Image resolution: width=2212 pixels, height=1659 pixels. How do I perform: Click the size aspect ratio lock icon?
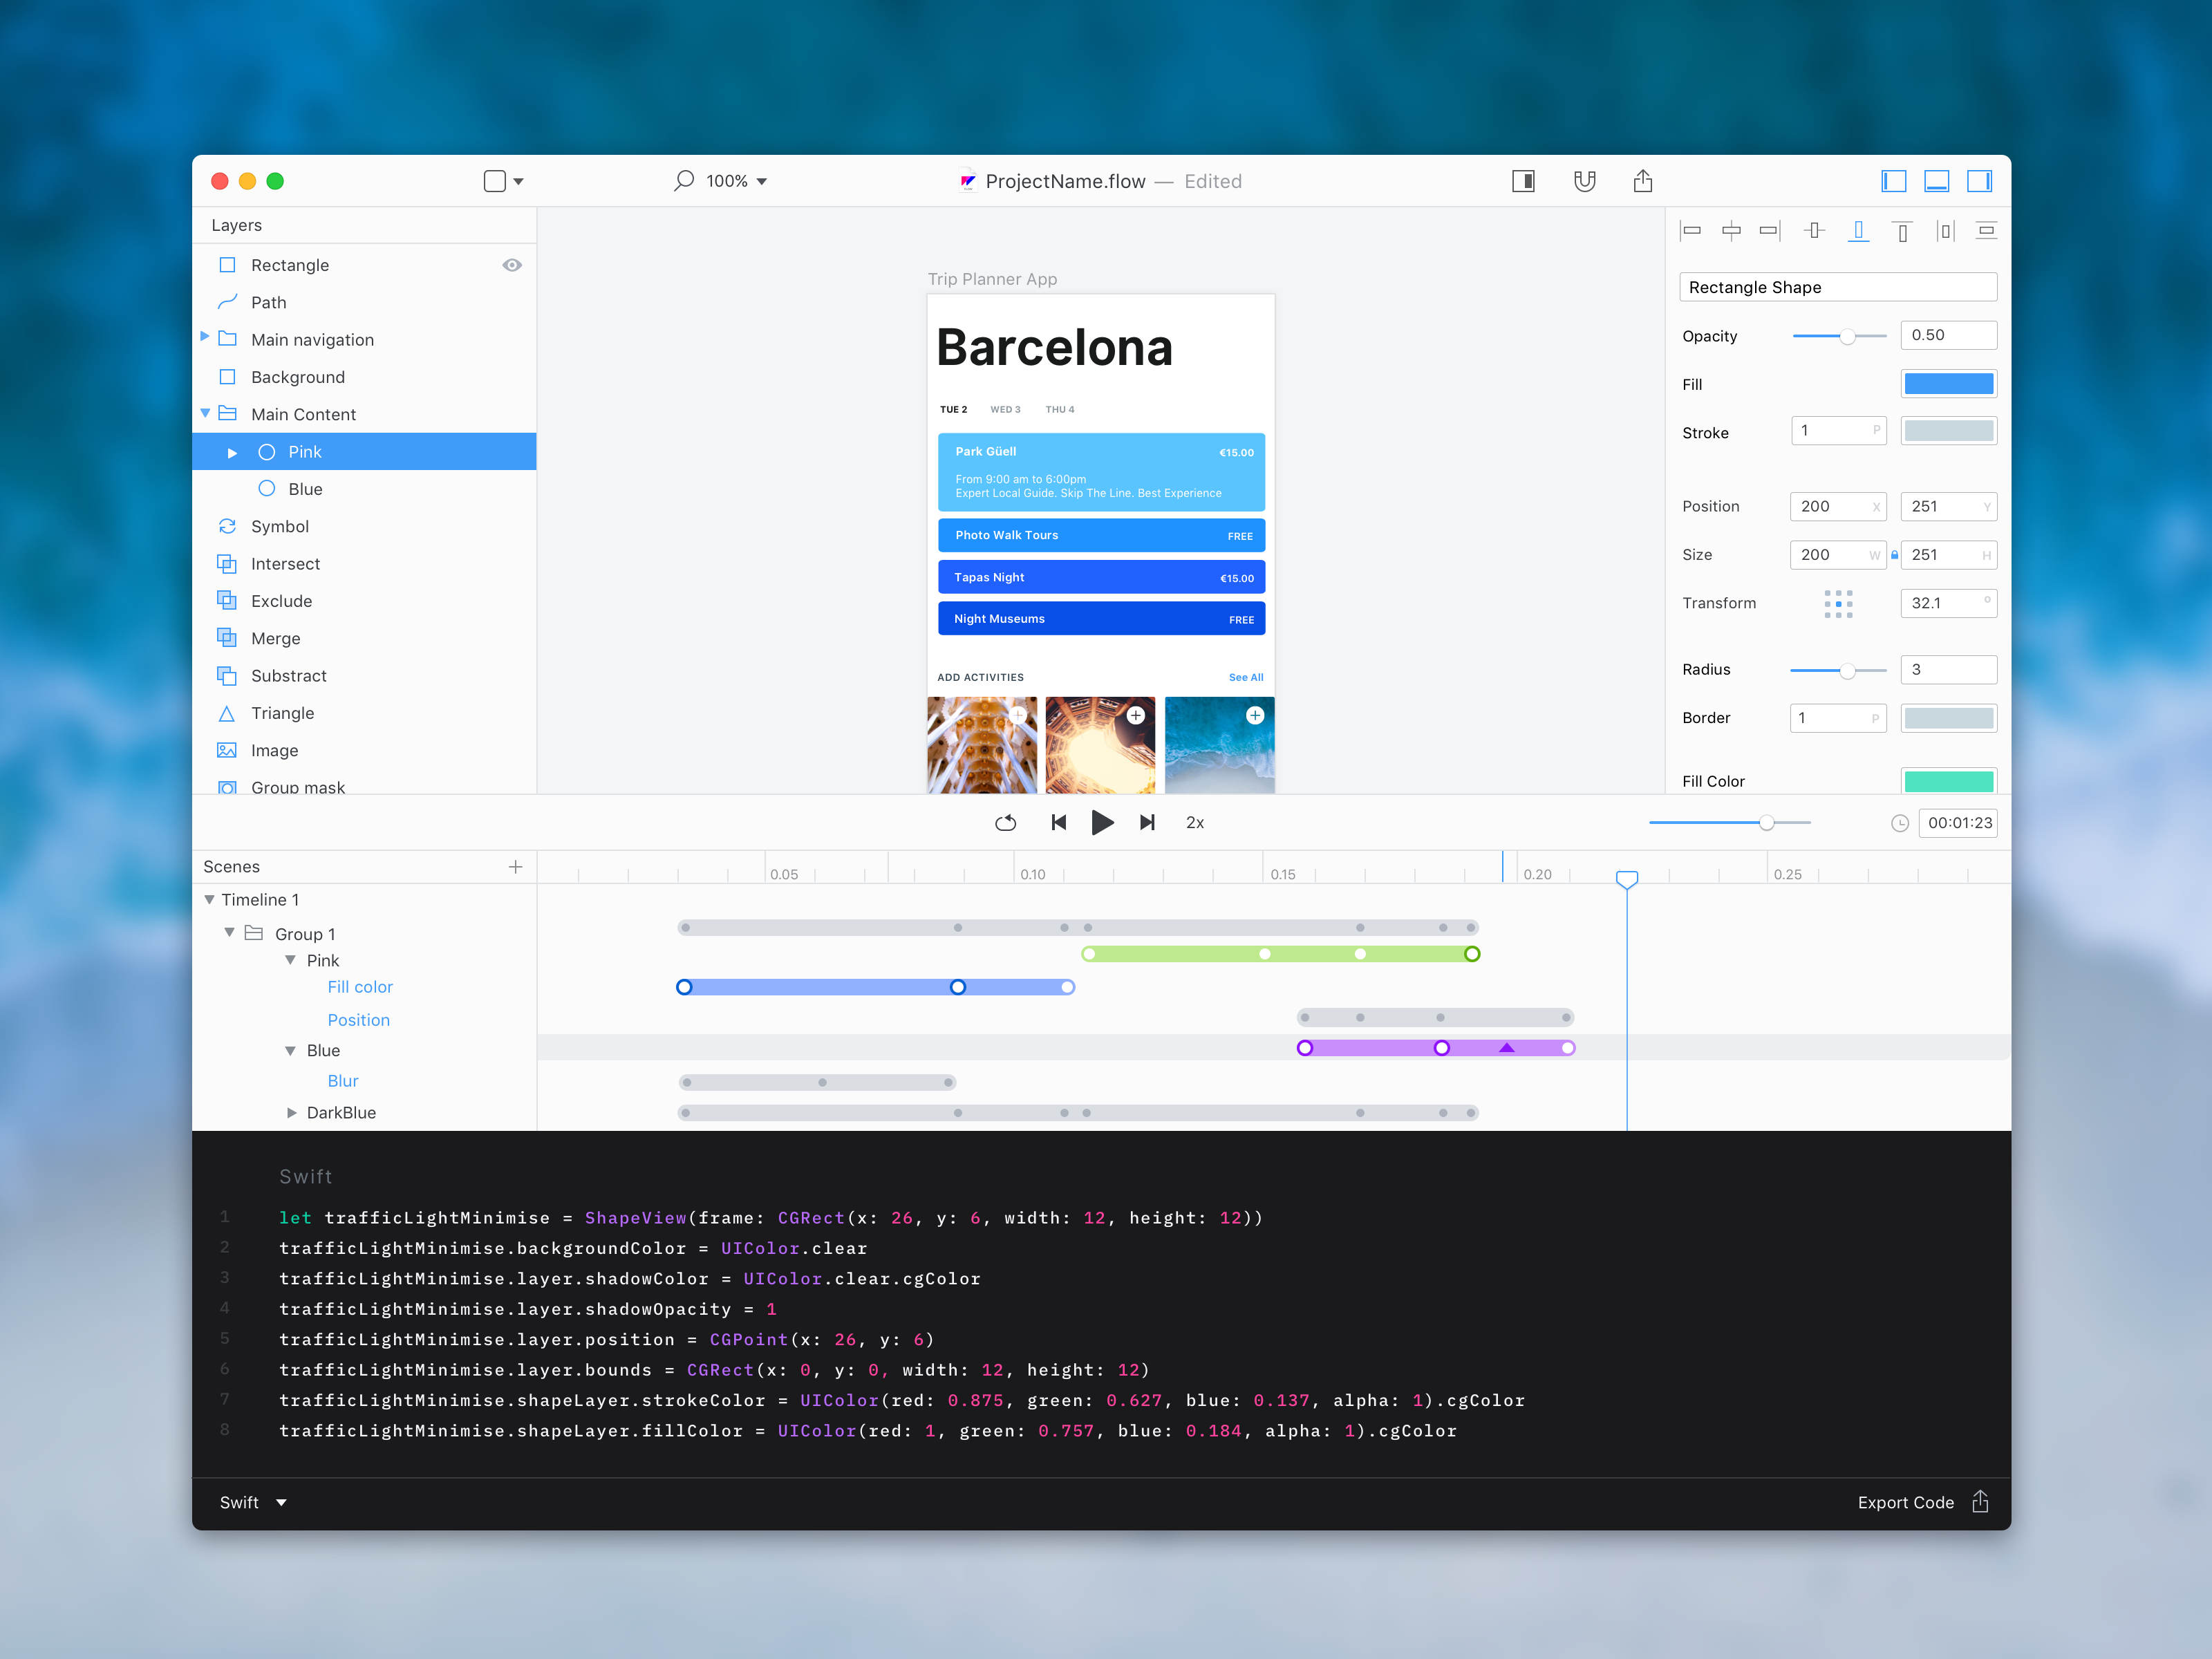tap(1894, 555)
